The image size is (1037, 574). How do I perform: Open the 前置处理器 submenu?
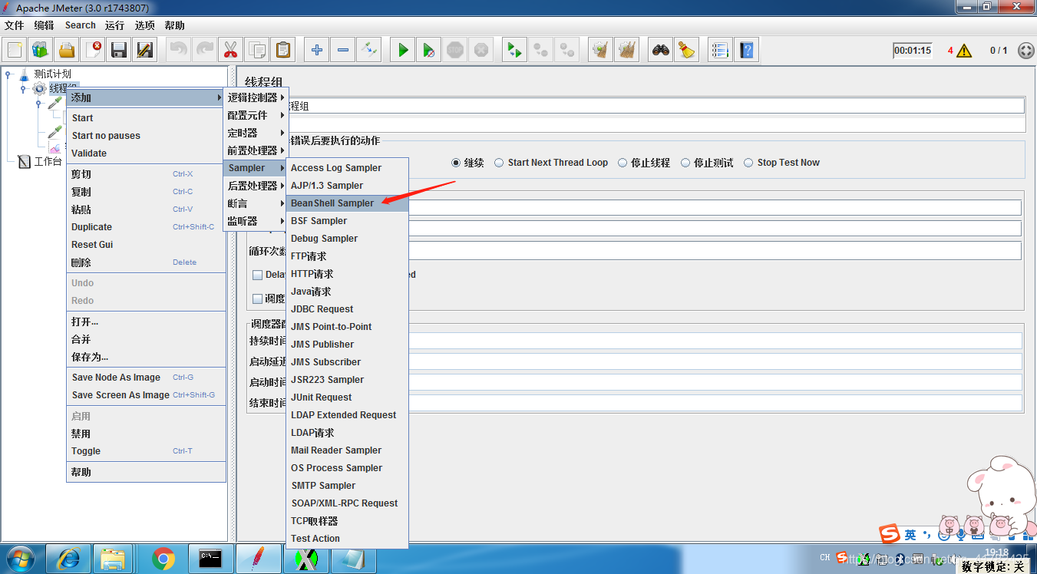pyautogui.click(x=256, y=150)
